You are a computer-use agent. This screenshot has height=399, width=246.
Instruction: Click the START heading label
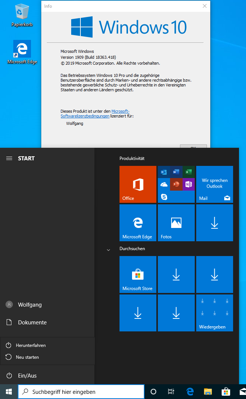click(26, 158)
